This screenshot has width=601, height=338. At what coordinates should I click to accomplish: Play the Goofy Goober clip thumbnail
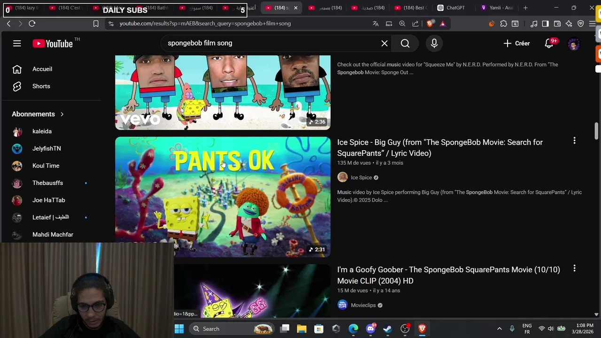coord(252,291)
